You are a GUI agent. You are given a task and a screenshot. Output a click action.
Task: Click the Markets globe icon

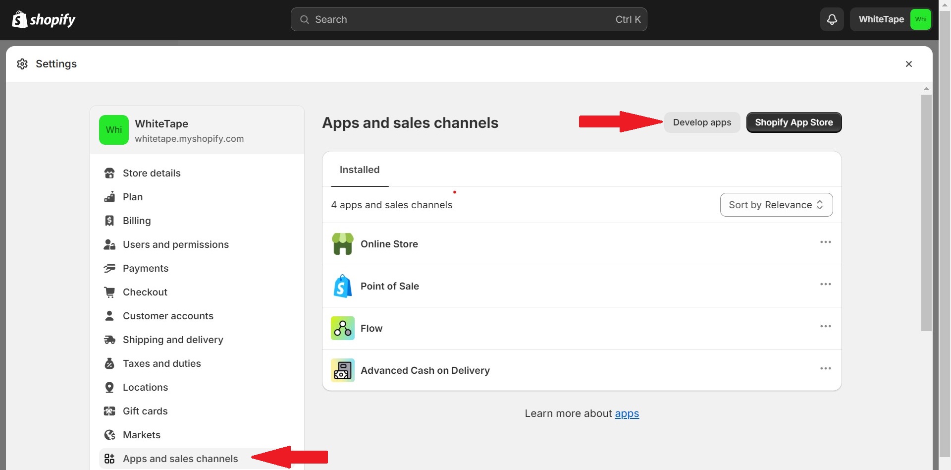(109, 435)
